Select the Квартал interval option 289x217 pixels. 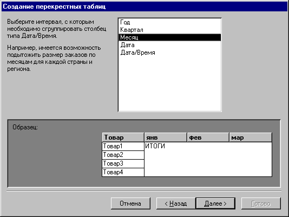169,30
